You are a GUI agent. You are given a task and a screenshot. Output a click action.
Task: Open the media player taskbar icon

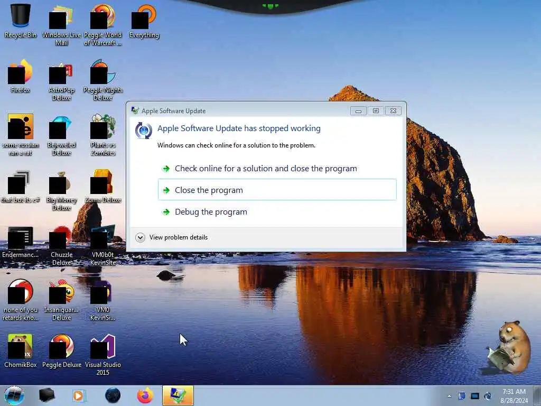[x=79, y=395]
